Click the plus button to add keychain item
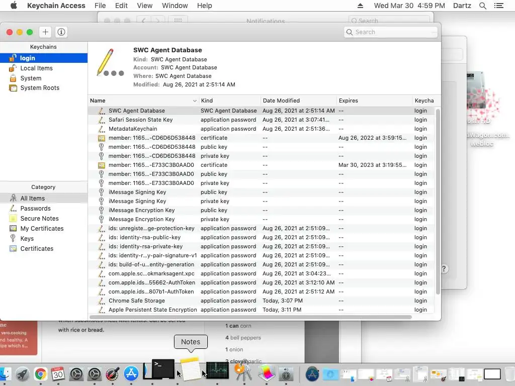This screenshot has height=386, width=515. click(x=45, y=32)
